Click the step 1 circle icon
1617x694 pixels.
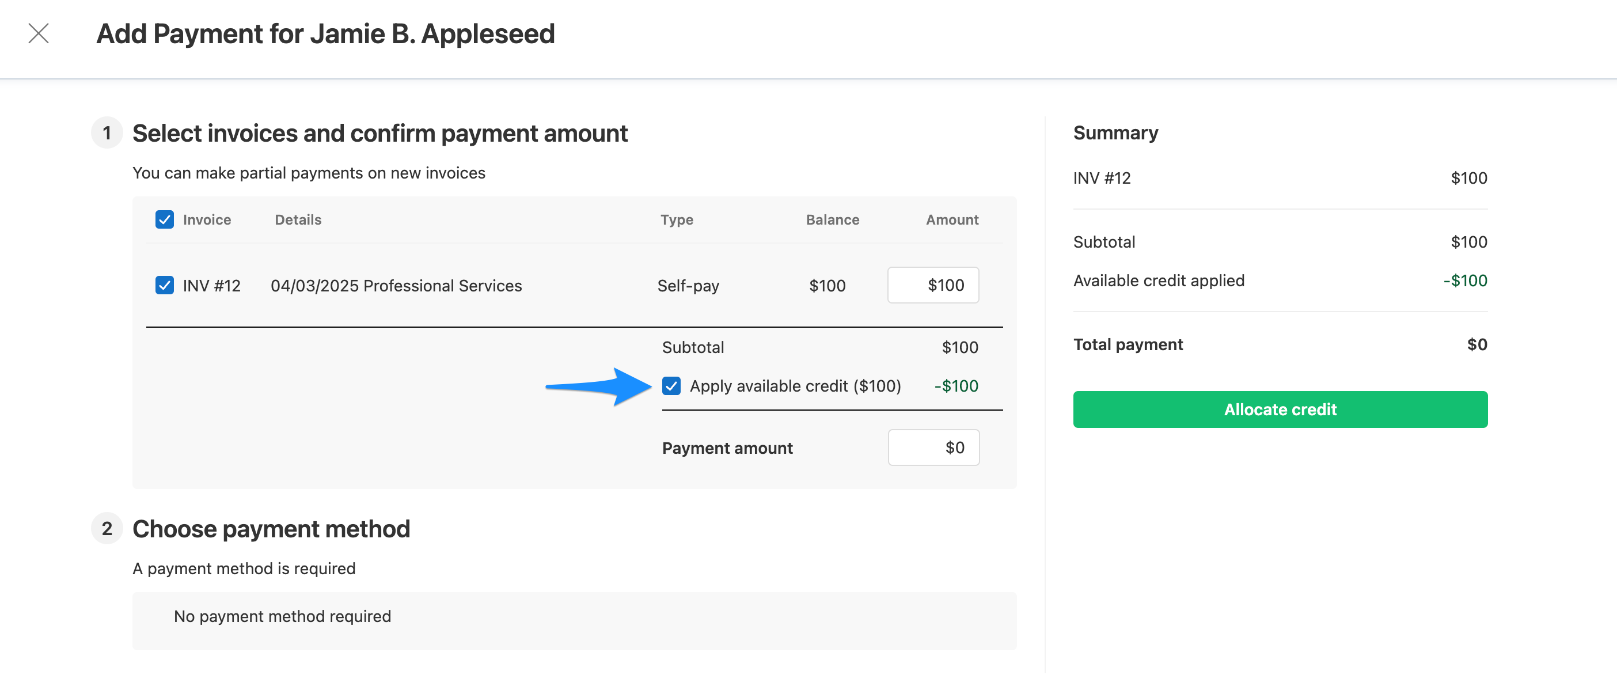[x=107, y=133]
